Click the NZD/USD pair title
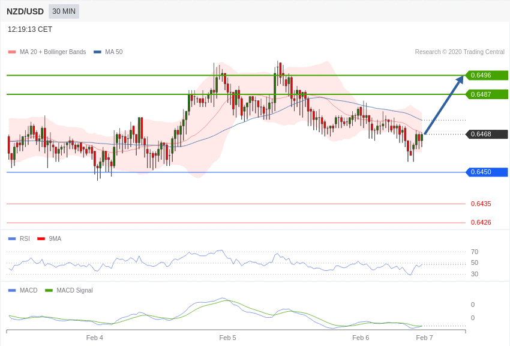 tap(25, 12)
